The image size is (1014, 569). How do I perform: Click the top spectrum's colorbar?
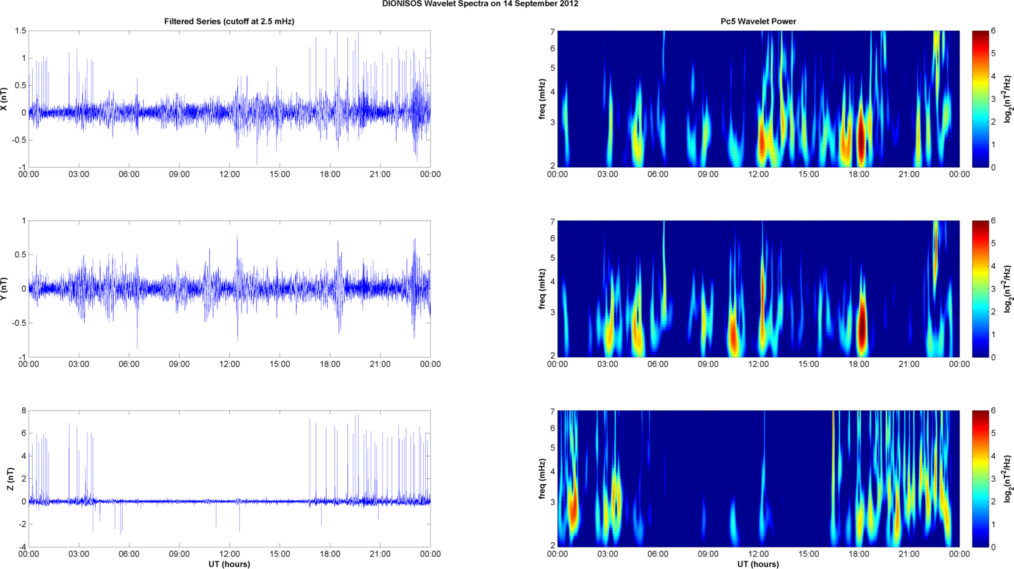pos(980,99)
